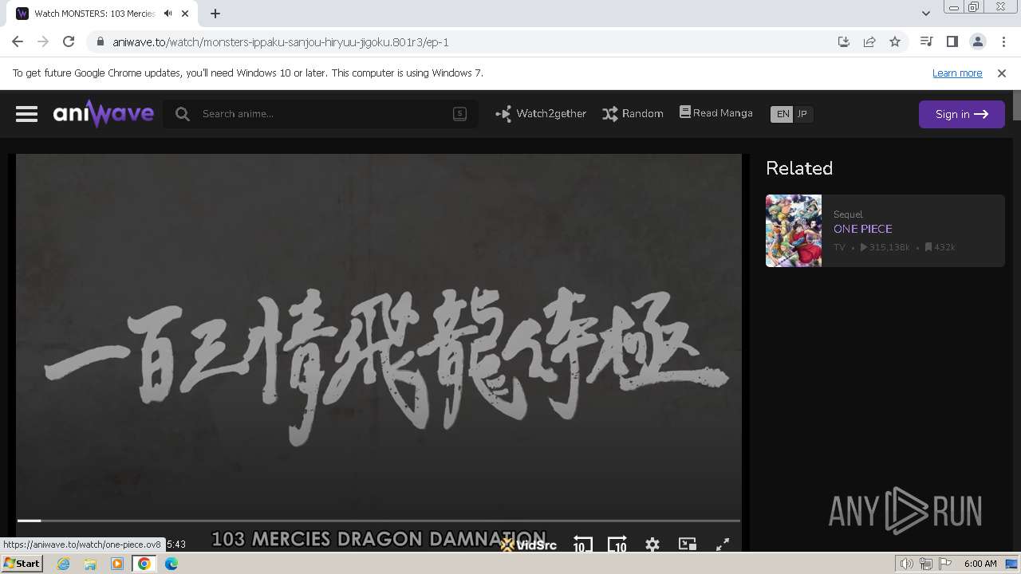Open Action Center flag icon
The height and width of the screenshot is (574, 1021).
pyautogui.click(x=946, y=564)
